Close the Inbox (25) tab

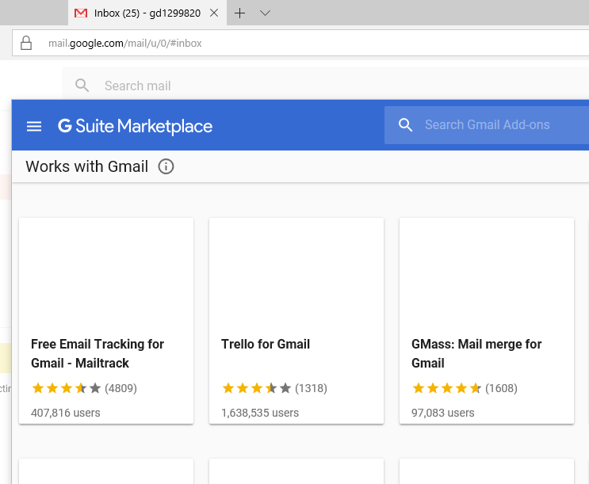tap(214, 13)
